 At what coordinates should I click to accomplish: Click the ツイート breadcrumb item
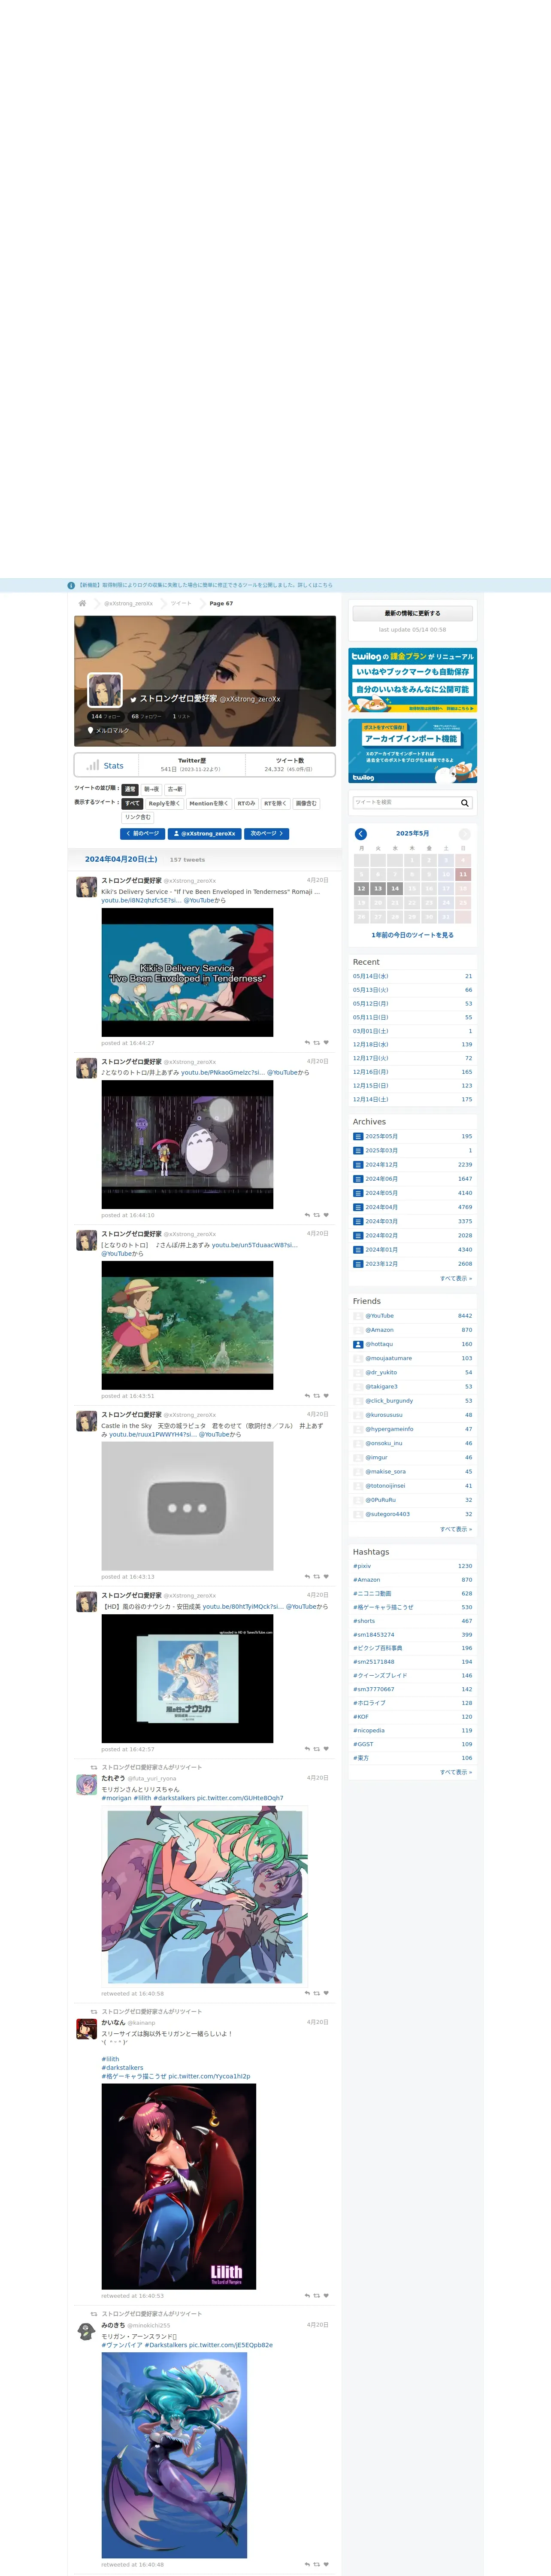(181, 604)
